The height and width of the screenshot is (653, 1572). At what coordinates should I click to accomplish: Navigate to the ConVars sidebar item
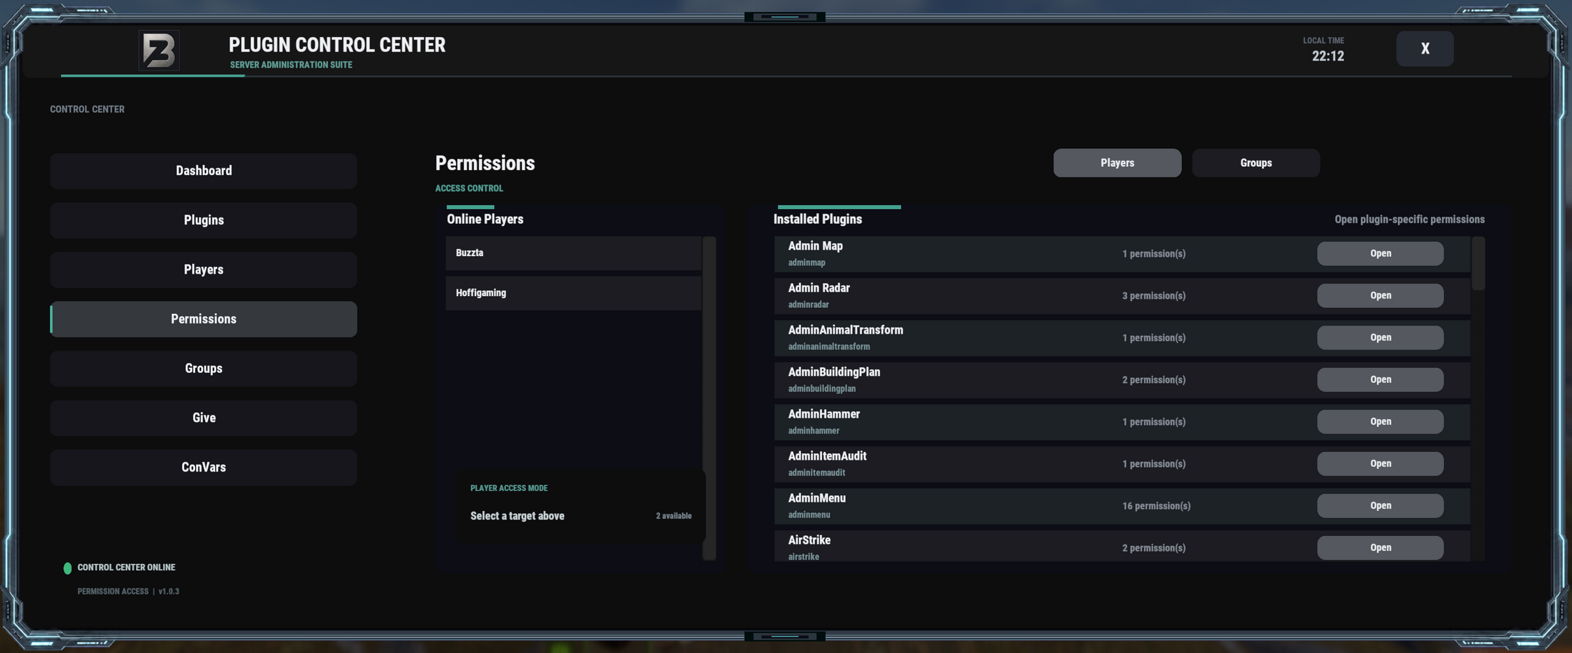pos(204,468)
